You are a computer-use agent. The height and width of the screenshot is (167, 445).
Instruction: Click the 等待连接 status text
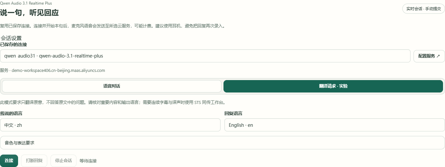(88, 161)
